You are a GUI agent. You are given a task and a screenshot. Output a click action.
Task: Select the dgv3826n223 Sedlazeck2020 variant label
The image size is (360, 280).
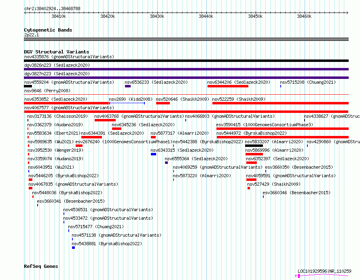click(57, 65)
